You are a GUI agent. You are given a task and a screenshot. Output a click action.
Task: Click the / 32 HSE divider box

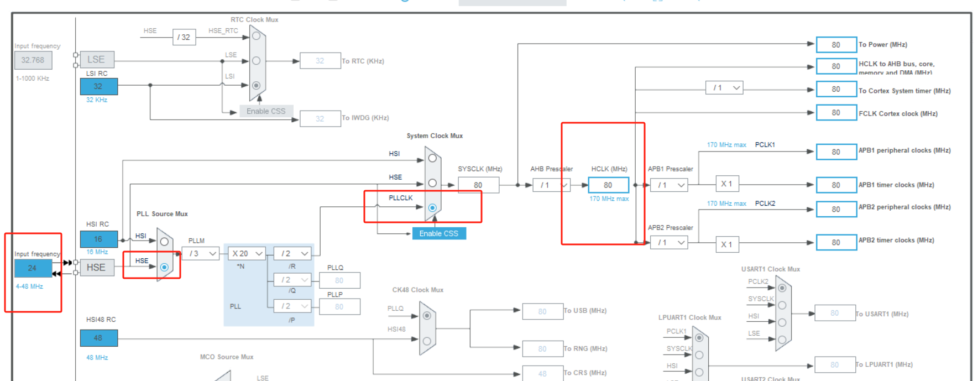click(184, 37)
